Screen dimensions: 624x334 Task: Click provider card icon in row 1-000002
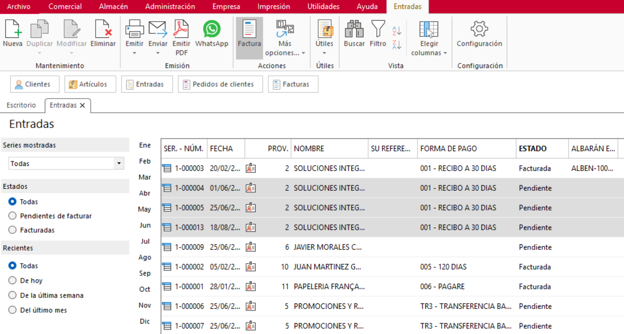pos(251,267)
